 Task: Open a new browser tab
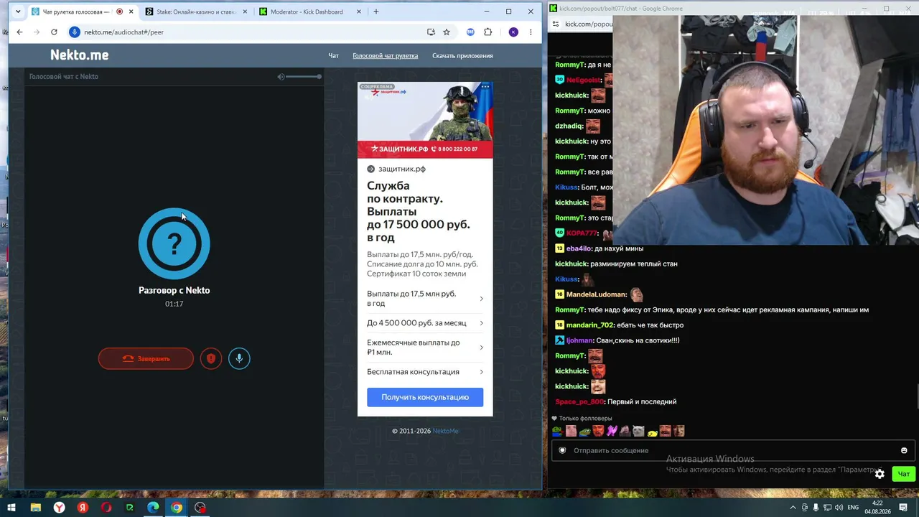coord(375,11)
